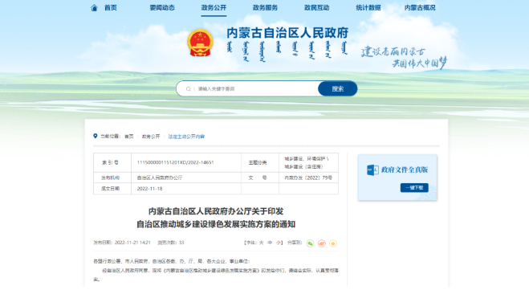Select the 政务公开 navigation tab
Image resolution: width=529 pixels, height=294 pixels.
(214, 8)
